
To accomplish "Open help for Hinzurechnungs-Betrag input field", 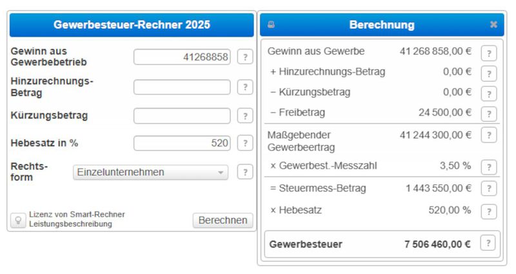I will (x=245, y=87).
